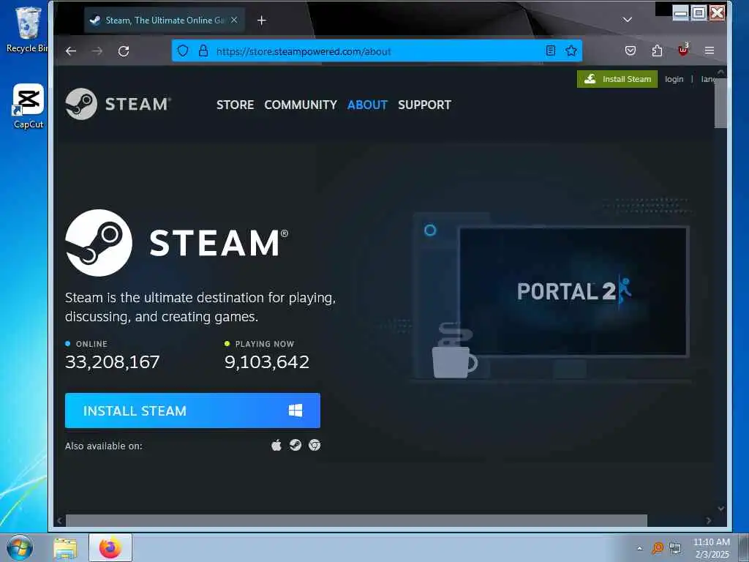Select the Chrome OS download icon
Image resolution: width=749 pixels, height=562 pixels.
(x=315, y=446)
